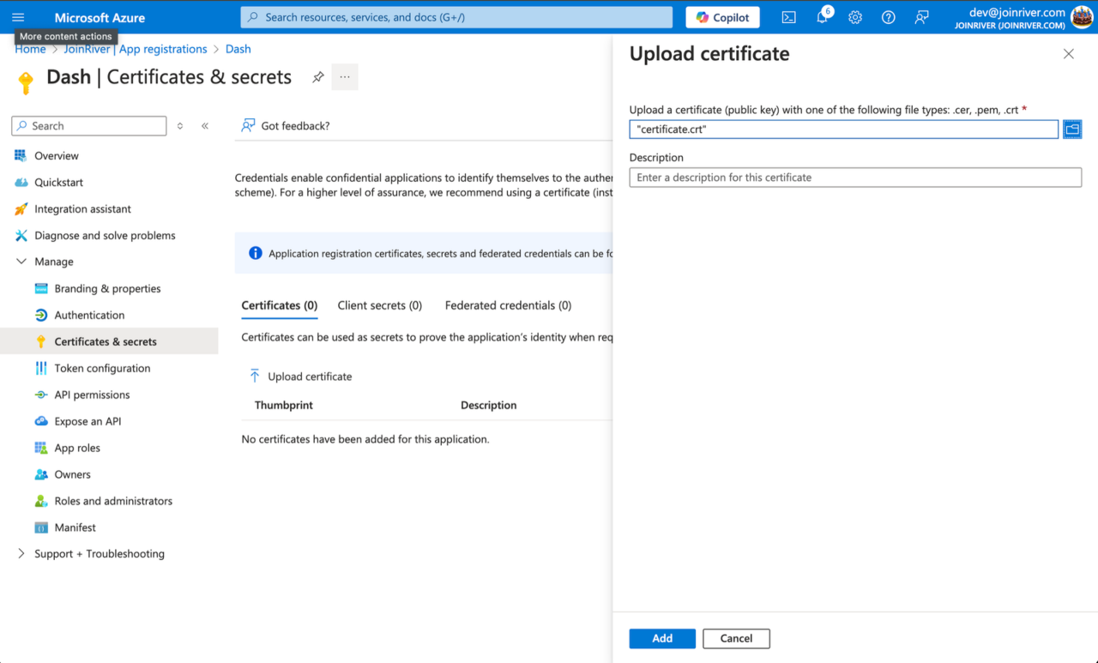Collapse the Manage section
The height and width of the screenshot is (663, 1098).
(21, 262)
